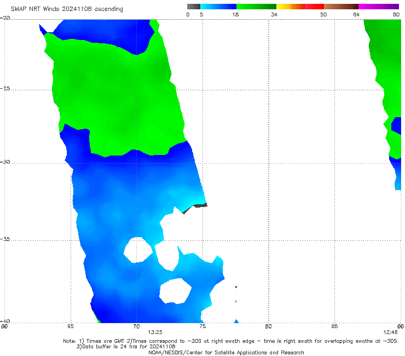Click the NOAA/NESDIS credit line
This screenshot has height=356, width=405.
pos(226,352)
